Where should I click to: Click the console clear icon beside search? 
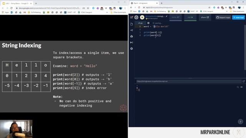(x=242, y=87)
